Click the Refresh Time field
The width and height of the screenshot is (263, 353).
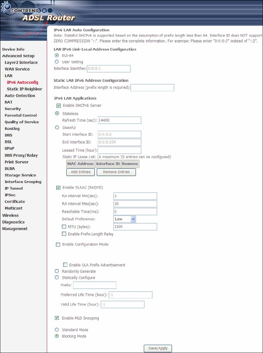119,120
